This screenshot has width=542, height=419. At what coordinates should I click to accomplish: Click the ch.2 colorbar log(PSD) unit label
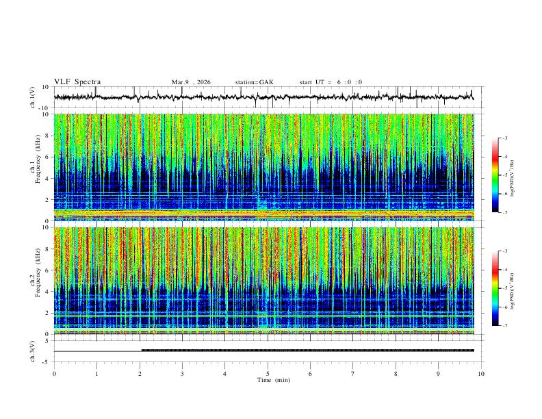[513, 291]
